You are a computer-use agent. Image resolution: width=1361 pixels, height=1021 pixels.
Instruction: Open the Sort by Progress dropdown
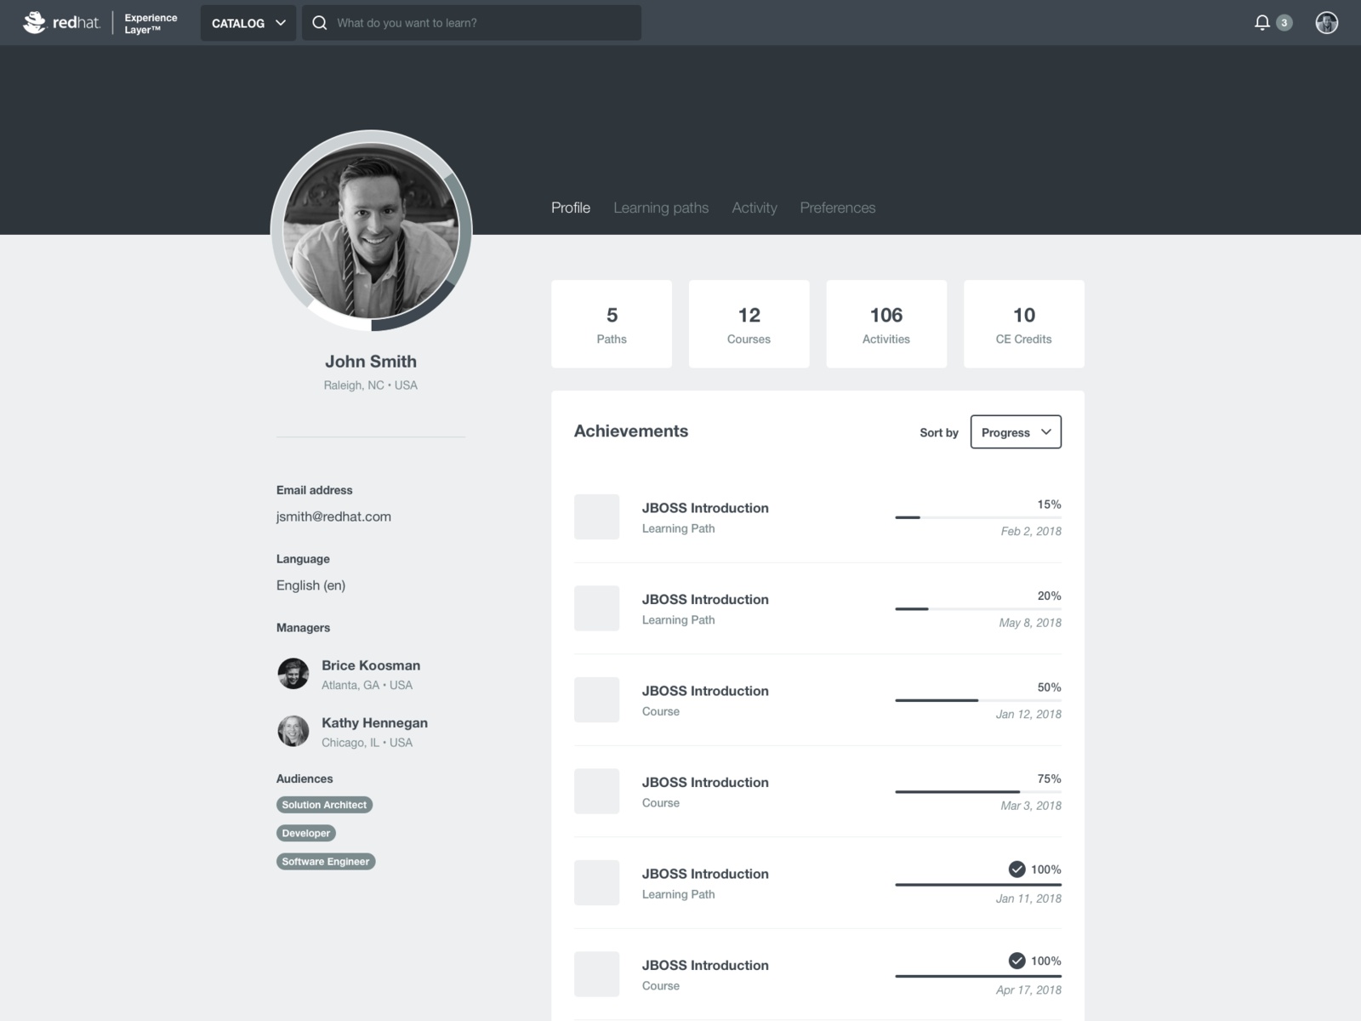1016,432
